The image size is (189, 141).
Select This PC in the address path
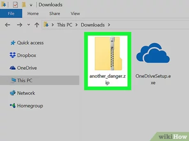click(65, 25)
